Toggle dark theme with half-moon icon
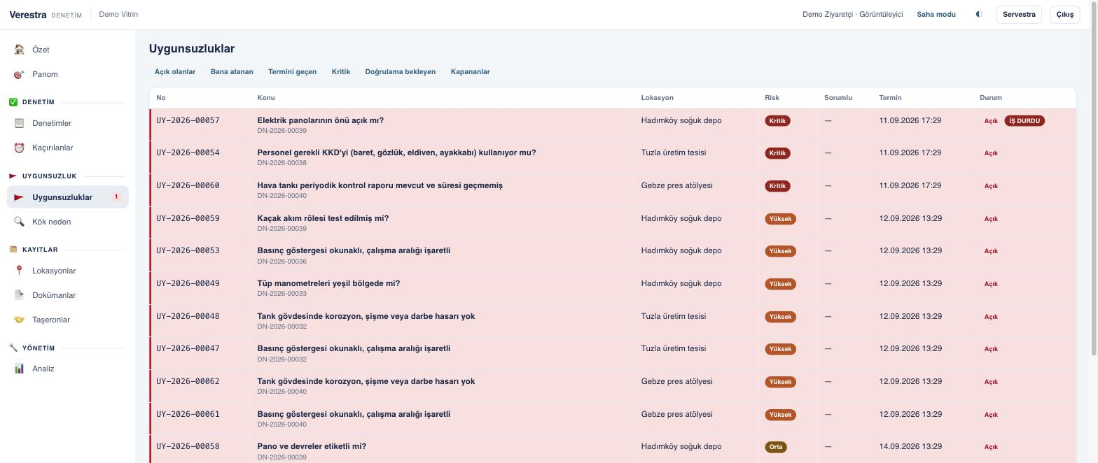This screenshot has height=463, width=1098. (x=979, y=14)
